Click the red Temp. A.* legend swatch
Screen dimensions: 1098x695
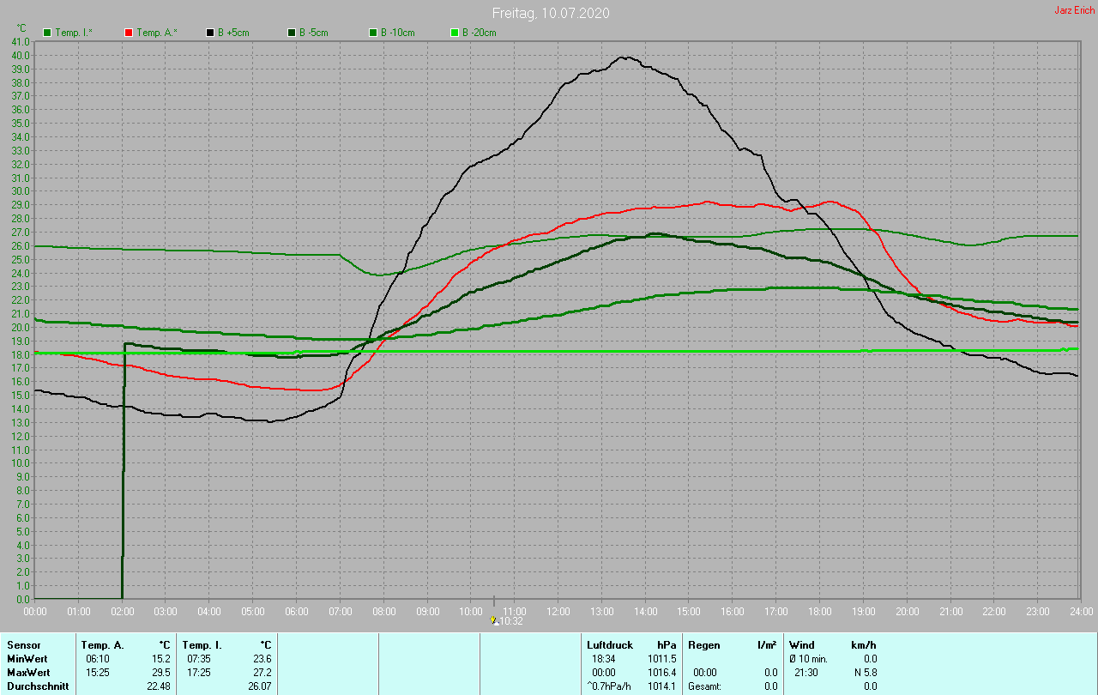(x=129, y=33)
